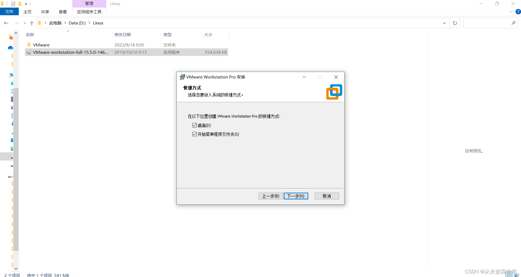Open the 应用程序工具 ribbon tab
Screen dimensions: 521x277
(89, 12)
